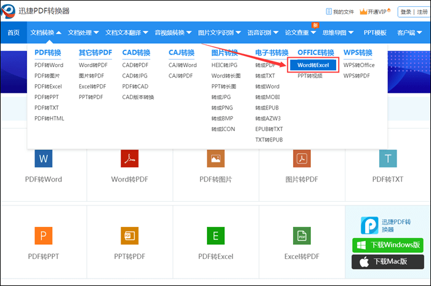Screen dimensions: 431x286
Task: Go to 首页 tab
Action: (x=14, y=33)
